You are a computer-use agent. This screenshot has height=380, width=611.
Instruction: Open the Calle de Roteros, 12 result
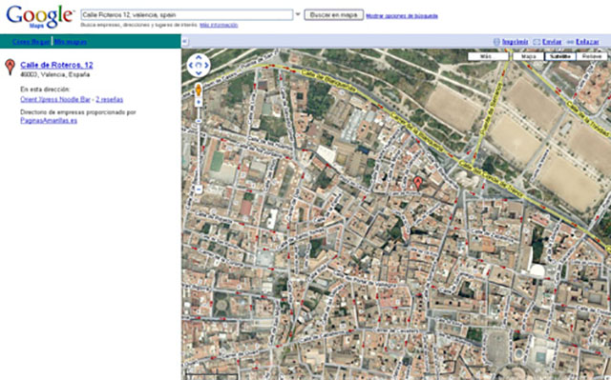[x=56, y=65]
